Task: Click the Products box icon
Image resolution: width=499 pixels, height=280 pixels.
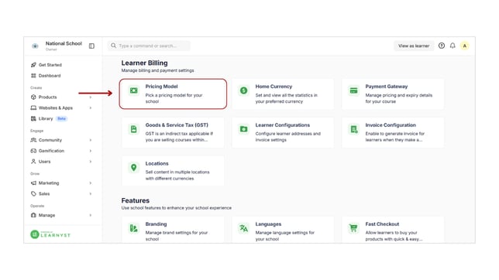Action: click(33, 97)
